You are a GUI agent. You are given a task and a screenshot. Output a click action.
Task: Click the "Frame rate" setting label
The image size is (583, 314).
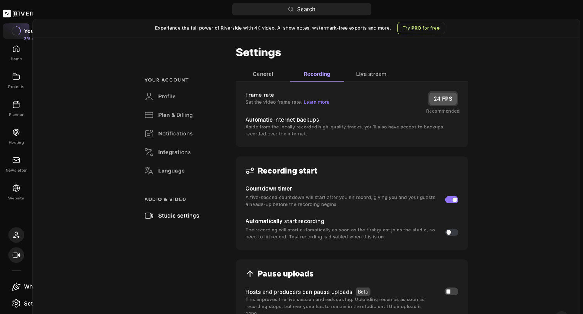(259, 95)
